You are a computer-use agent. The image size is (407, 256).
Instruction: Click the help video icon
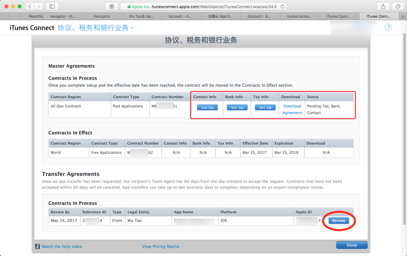(38, 246)
